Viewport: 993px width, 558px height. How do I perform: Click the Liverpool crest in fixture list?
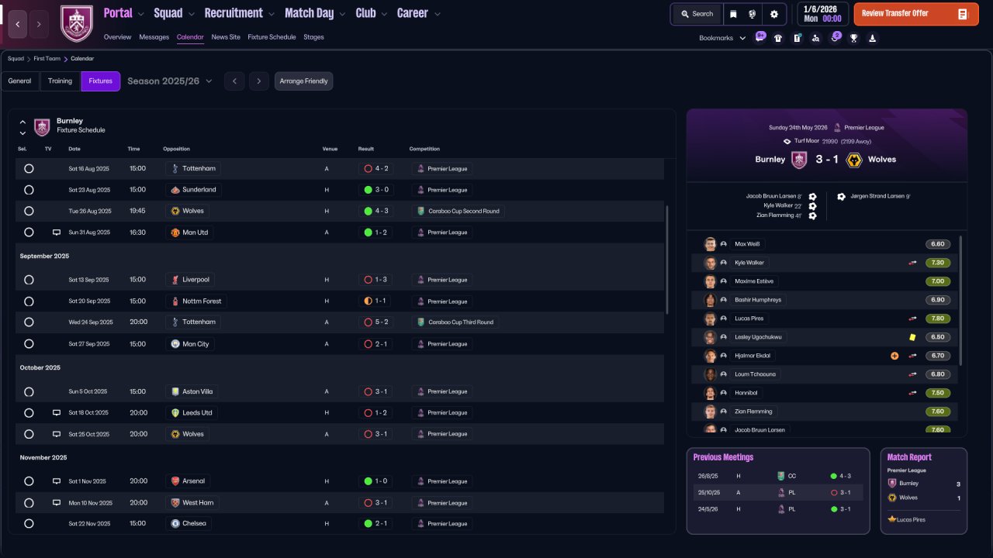pyautogui.click(x=175, y=280)
